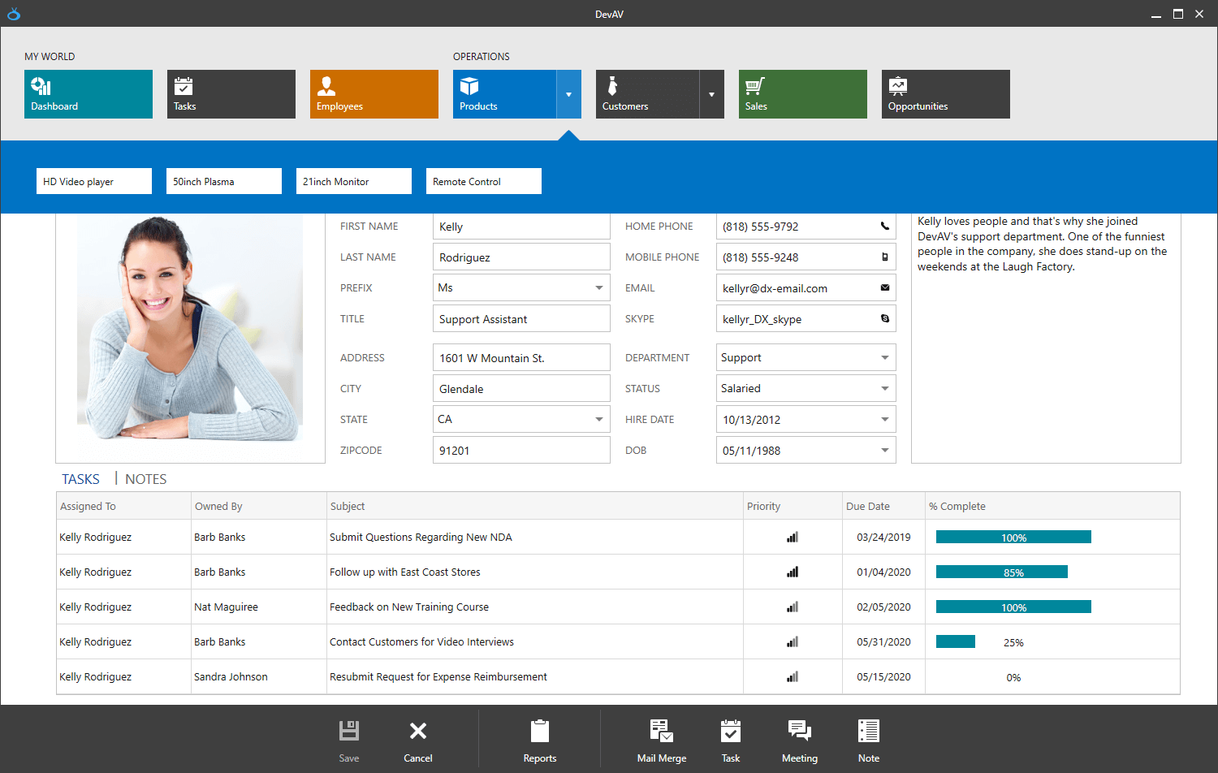
Task: Open the Dashboard tile
Action: coord(89,94)
